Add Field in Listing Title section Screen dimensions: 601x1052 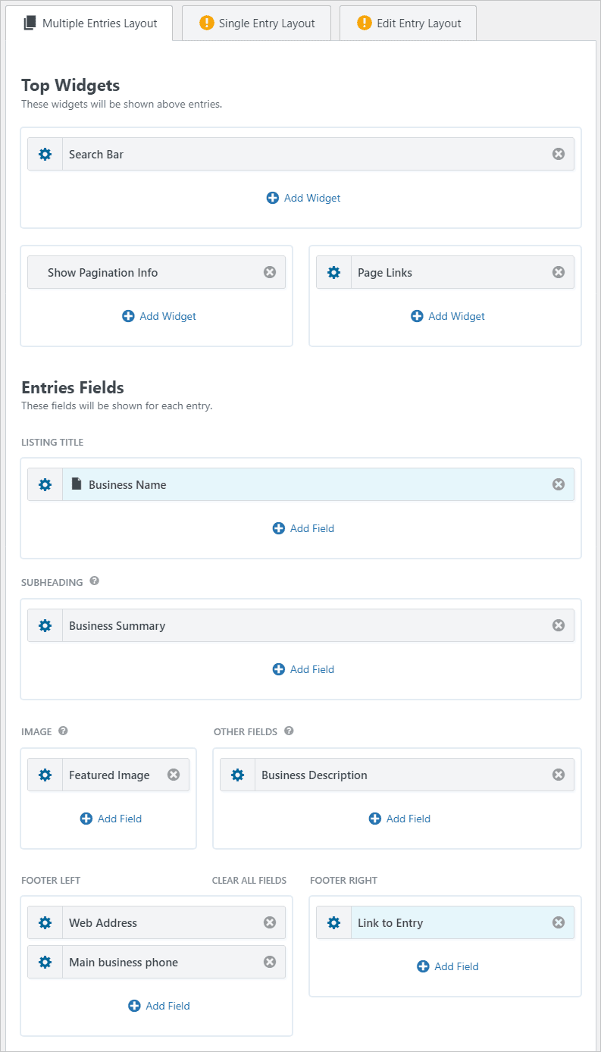pos(304,528)
